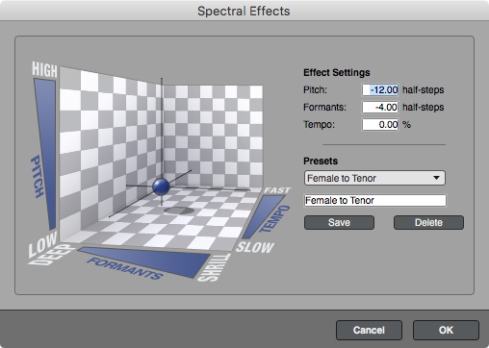Click the LOW label on pitch axis
Screen dimensions: 489x348
[x=42, y=244]
